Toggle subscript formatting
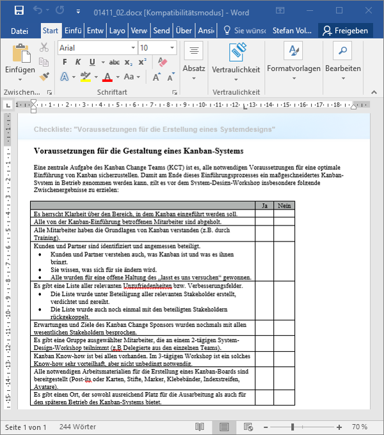 pos(129,62)
